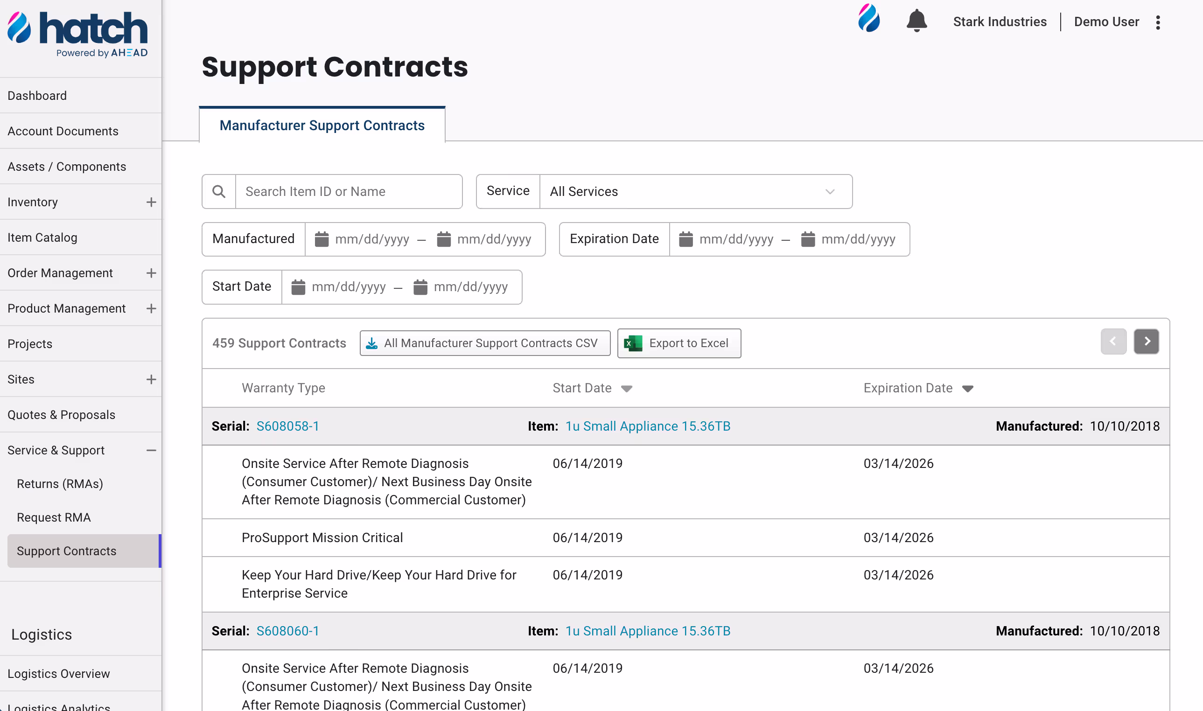The image size is (1203, 711).
Task: Collapse the Service & Support section
Action: (x=151, y=450)
